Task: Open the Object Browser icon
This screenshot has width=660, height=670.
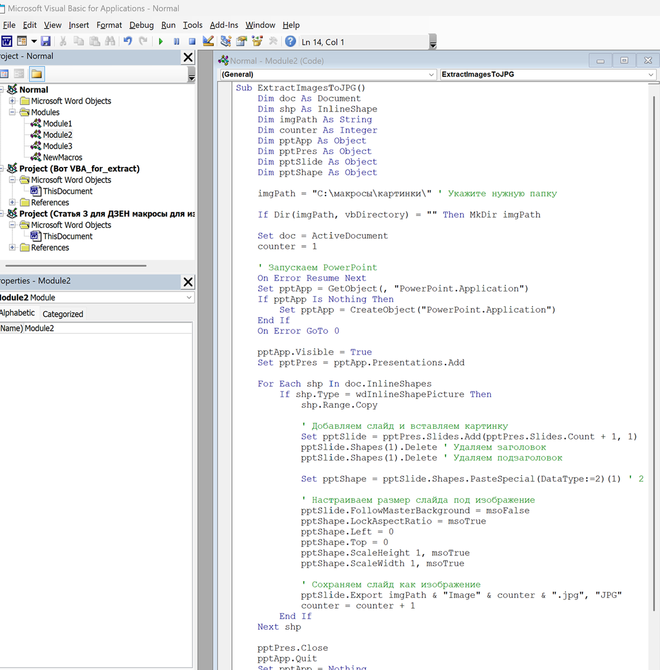Action: [x=257, y=41]
